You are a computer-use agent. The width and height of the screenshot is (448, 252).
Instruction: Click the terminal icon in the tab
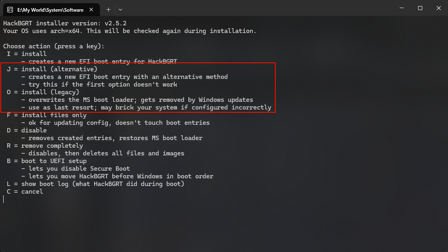click(x=10, y=9)
